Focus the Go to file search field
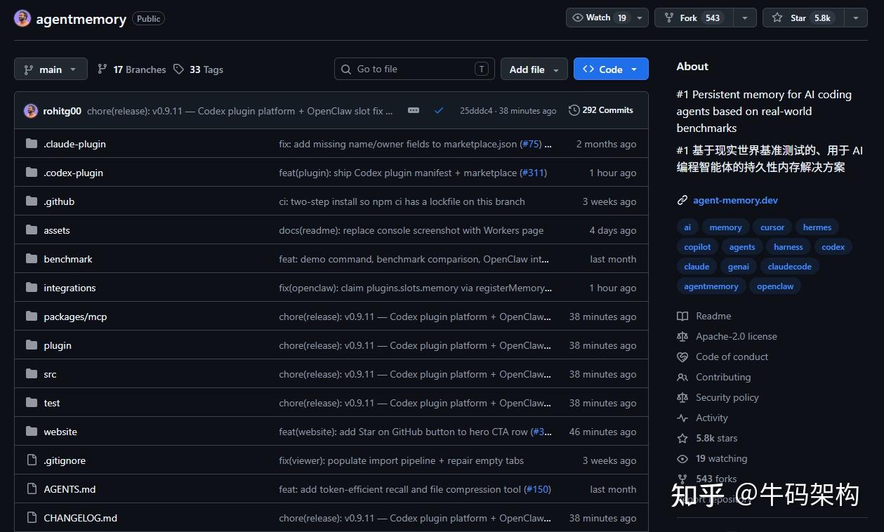The width and height of the screenshot is (884, 532). 414,69
